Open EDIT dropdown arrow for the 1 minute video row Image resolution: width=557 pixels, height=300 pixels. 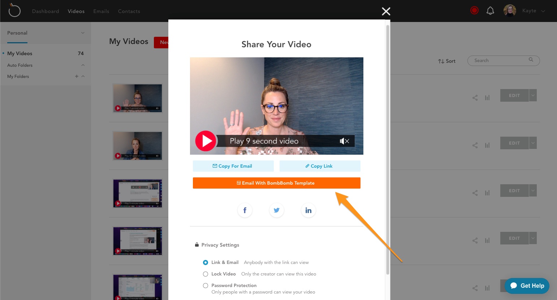click(533, 238)
